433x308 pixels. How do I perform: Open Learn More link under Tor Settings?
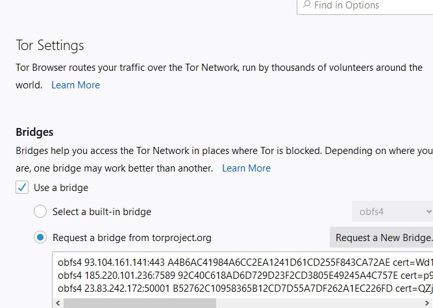[76, 85]
